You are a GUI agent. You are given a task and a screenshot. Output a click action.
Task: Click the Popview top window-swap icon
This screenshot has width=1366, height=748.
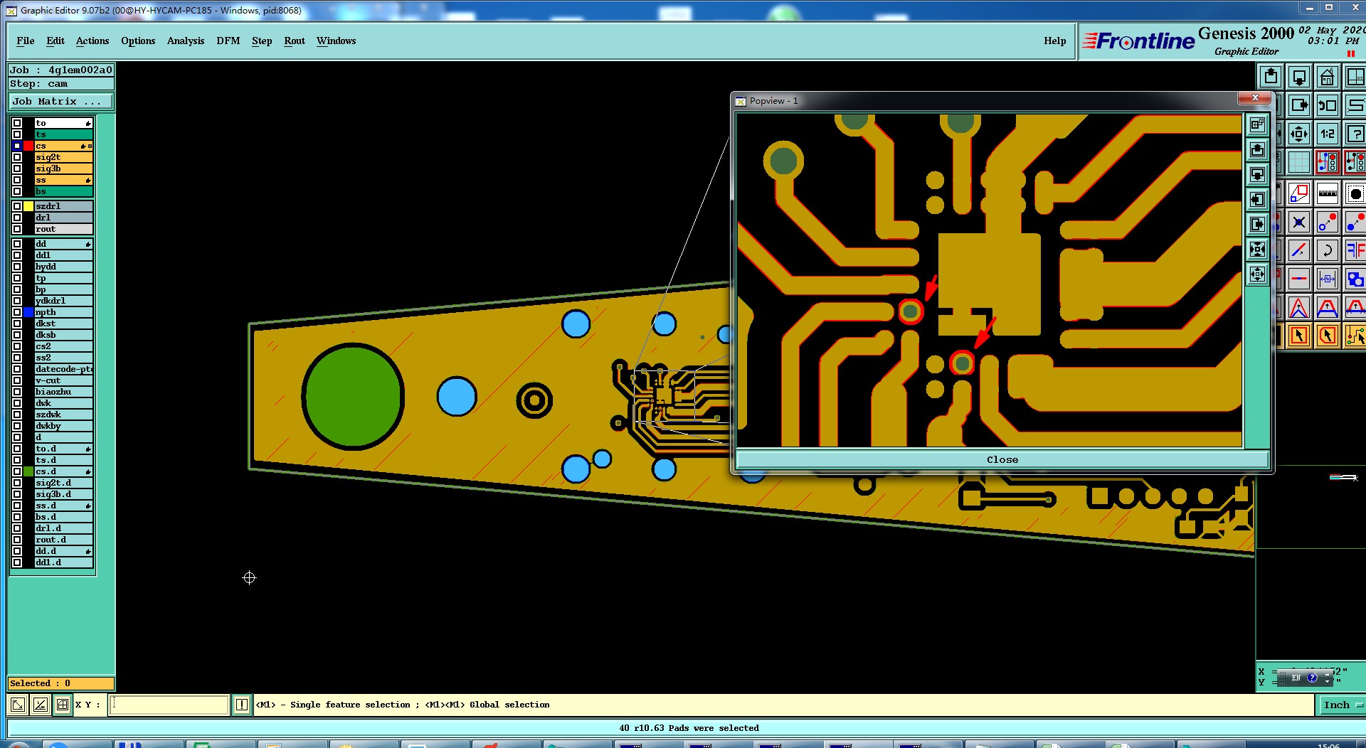[1258, 125]
